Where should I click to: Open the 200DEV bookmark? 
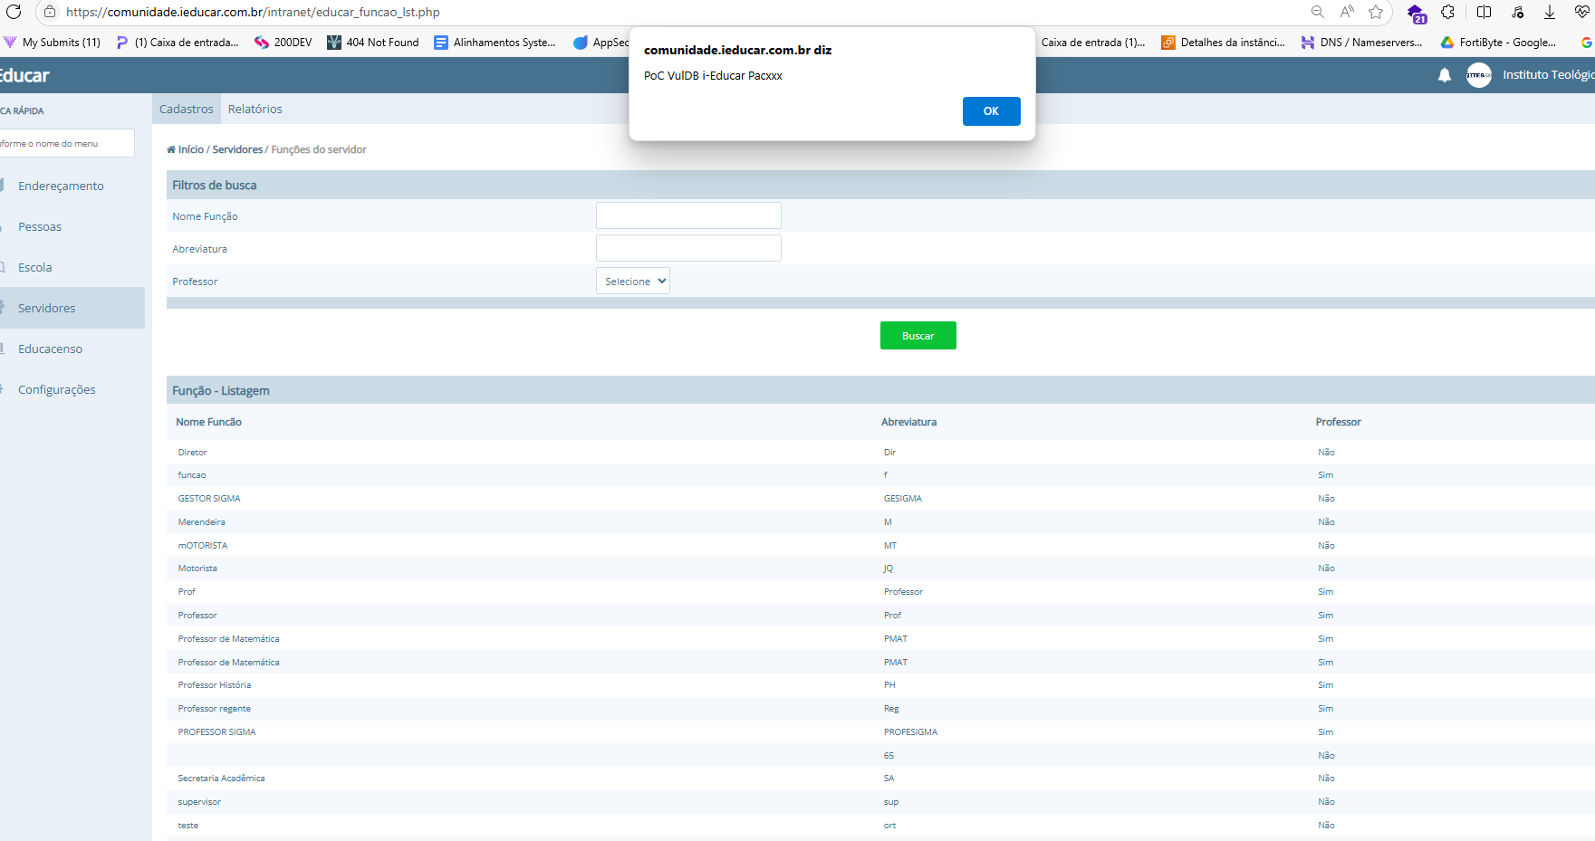pyautogui.click(x=283, y=43)
